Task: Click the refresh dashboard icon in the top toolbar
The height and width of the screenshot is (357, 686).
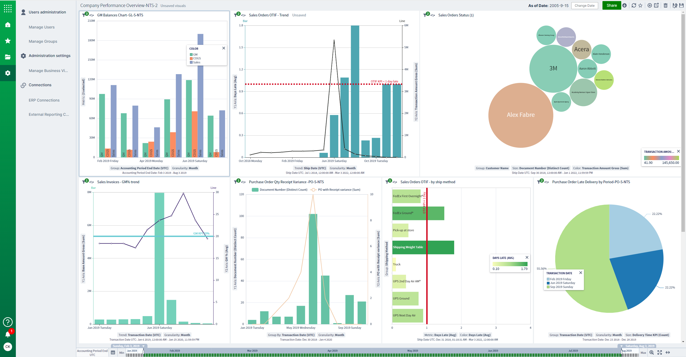Action: click(634, 5)
